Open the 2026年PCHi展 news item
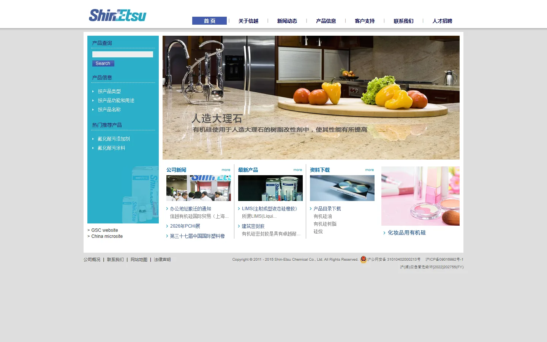This screenshot has height=342, width=547. pos(185,226)
